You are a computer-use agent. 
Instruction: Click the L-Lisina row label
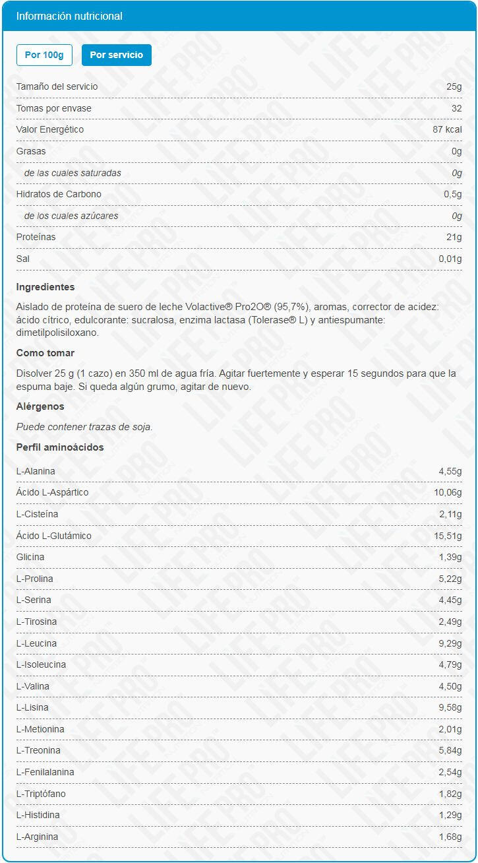tap(32, 707)
